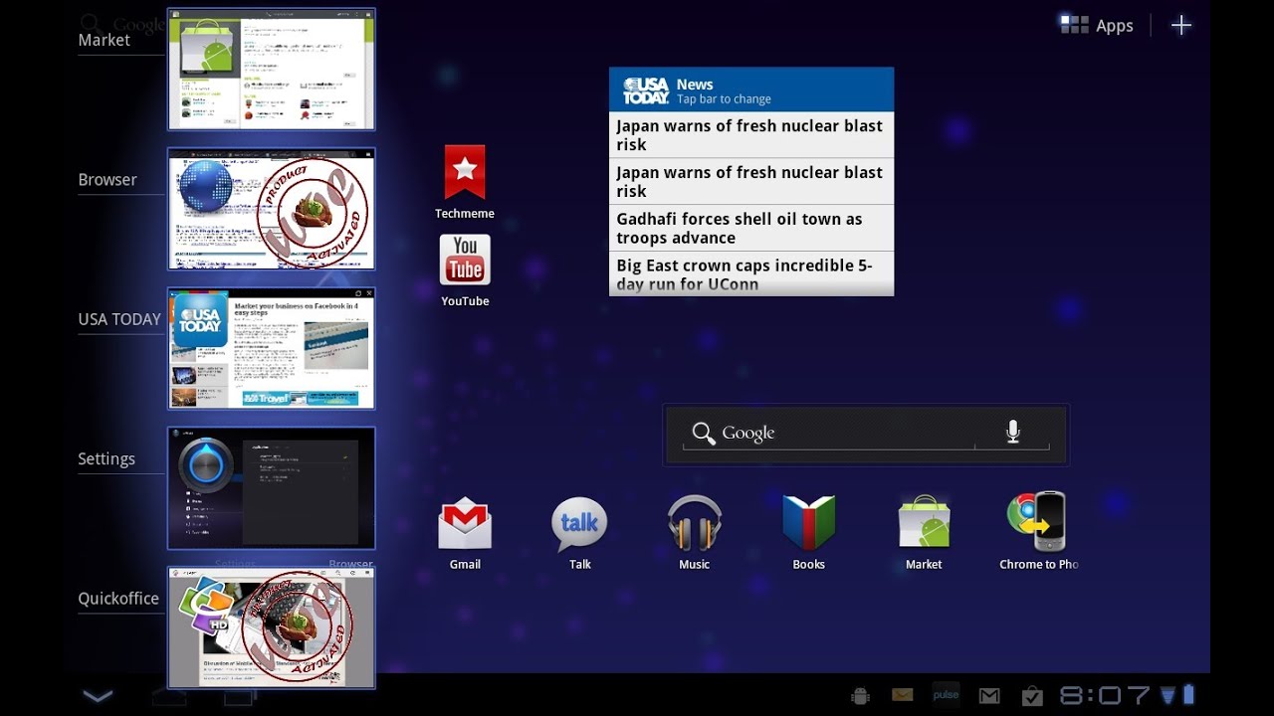Open the Gmail app
1274x716 pixels.
tap(465, 524)
